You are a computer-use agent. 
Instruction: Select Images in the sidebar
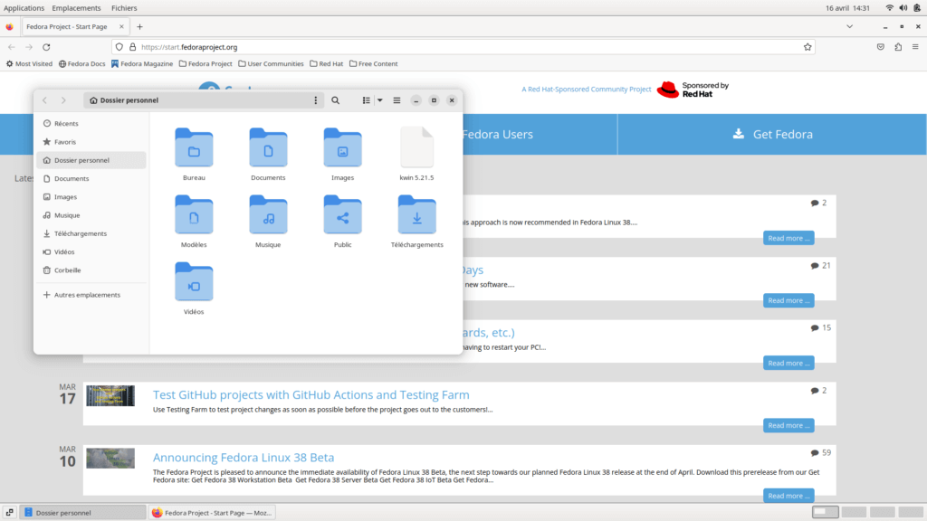pyautogui.click(x=91, y=196)
